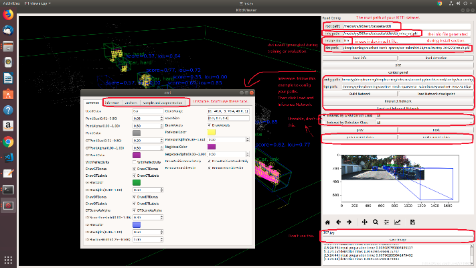The width and height of the screenshot is (476, 268).
Task: Click the back arrow in plot toolbar
Action: pos(339,222)
